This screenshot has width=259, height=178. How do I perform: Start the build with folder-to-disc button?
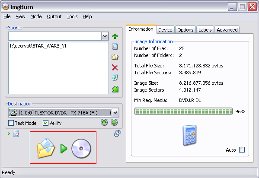tap(63, 148)
